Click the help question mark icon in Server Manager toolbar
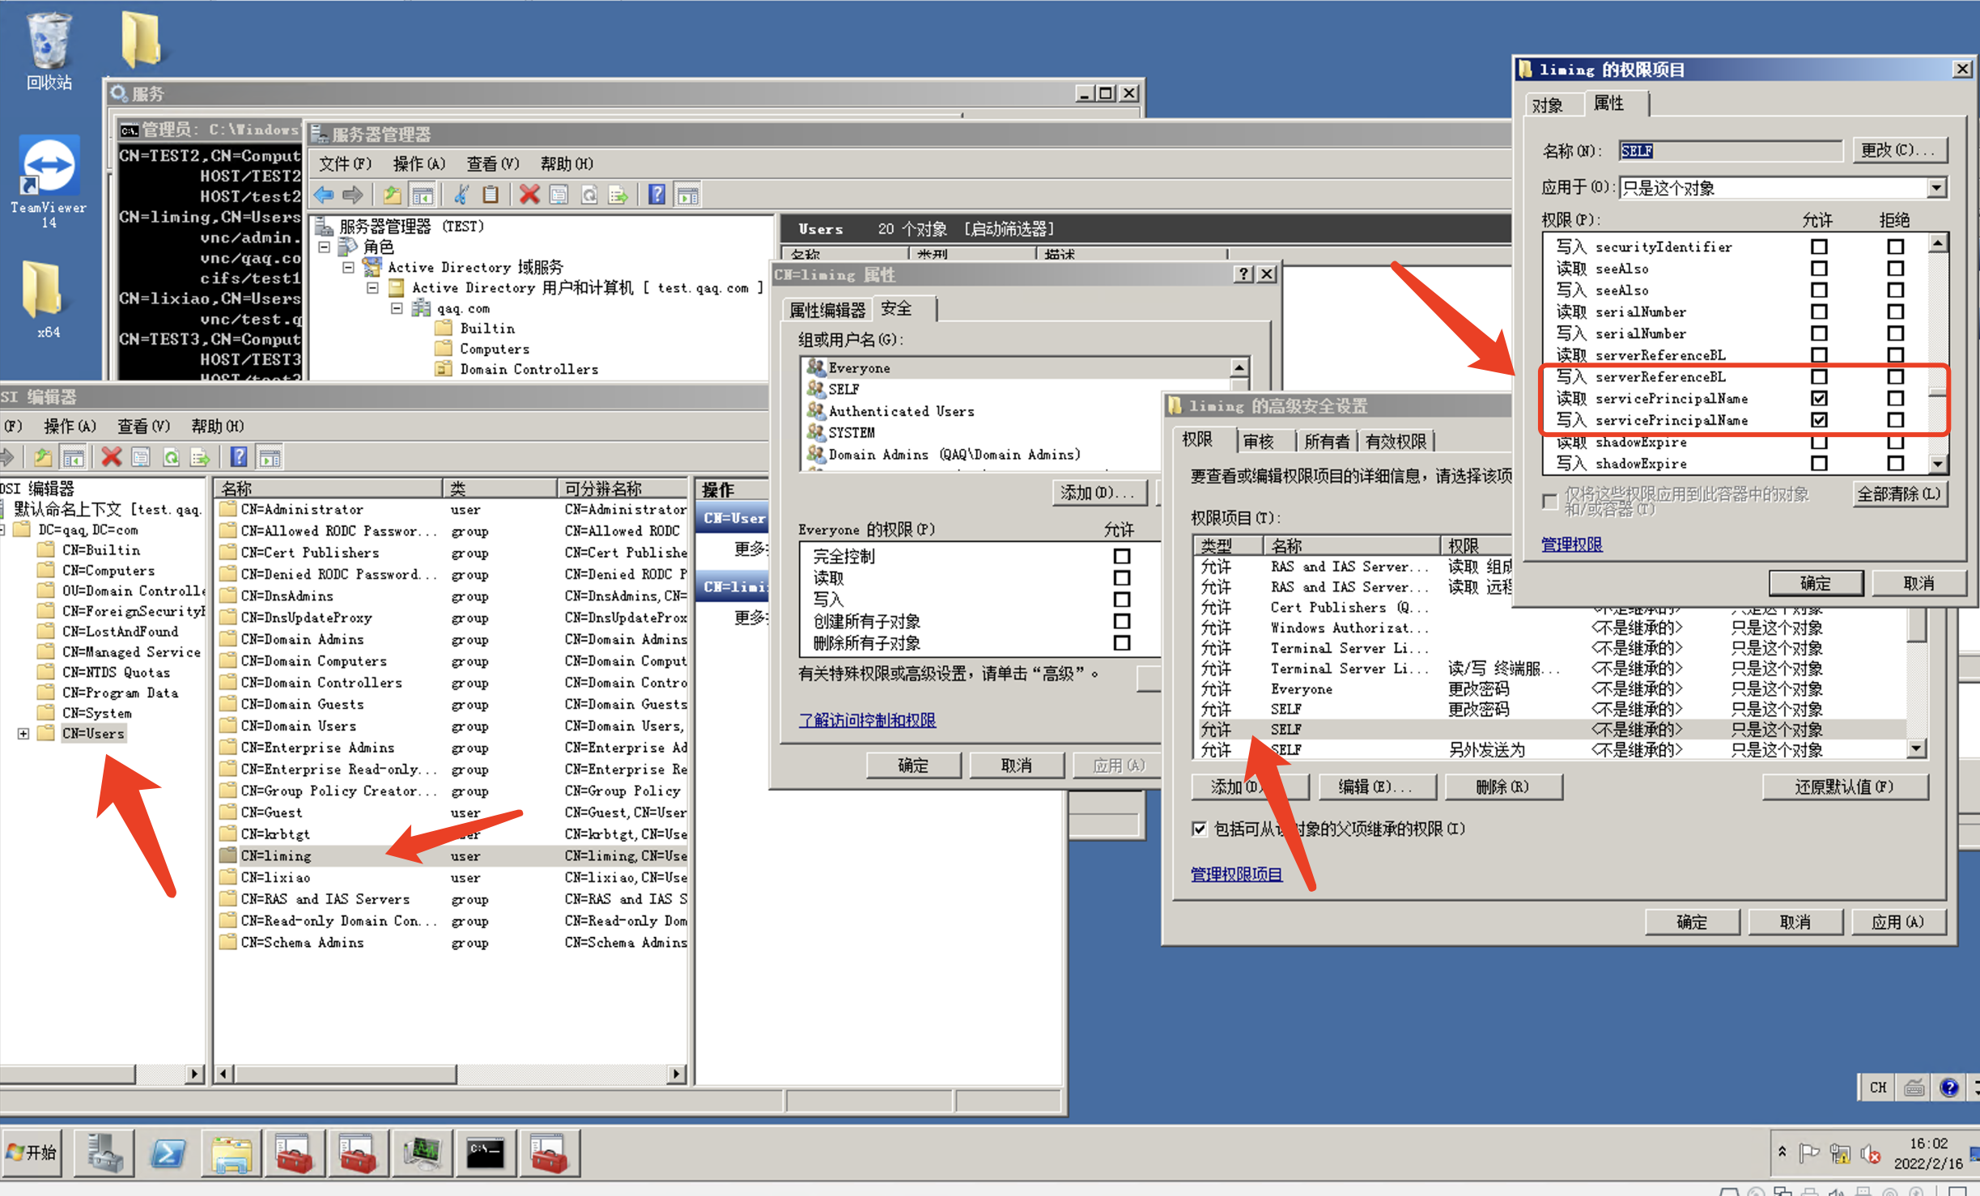 coord(656,195)
